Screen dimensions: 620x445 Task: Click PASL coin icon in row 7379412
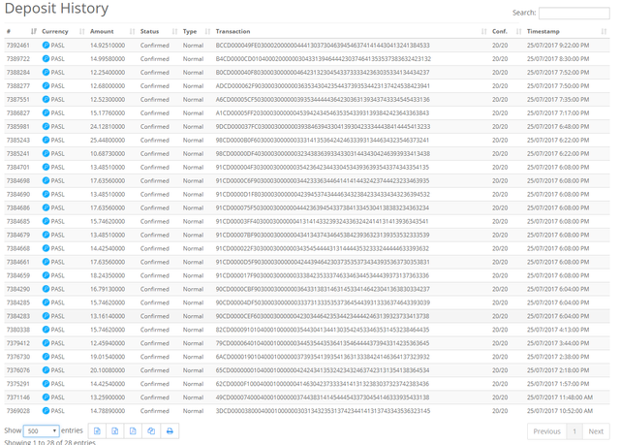[46, 343]
